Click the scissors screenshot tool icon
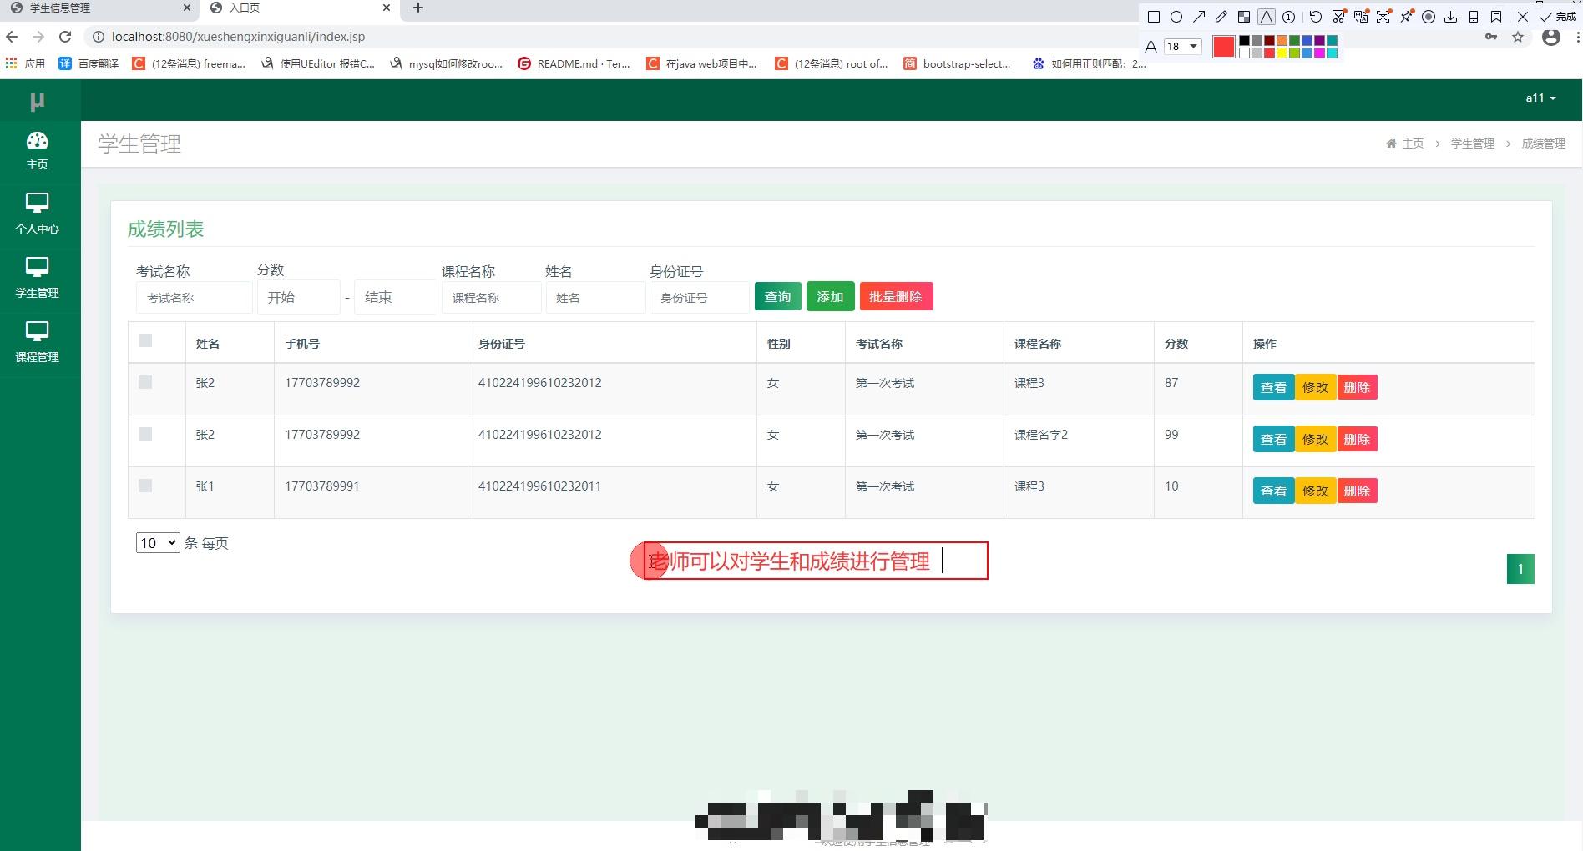The width and height of the screenshot is (1583, 851). [x=1338, y=17]
